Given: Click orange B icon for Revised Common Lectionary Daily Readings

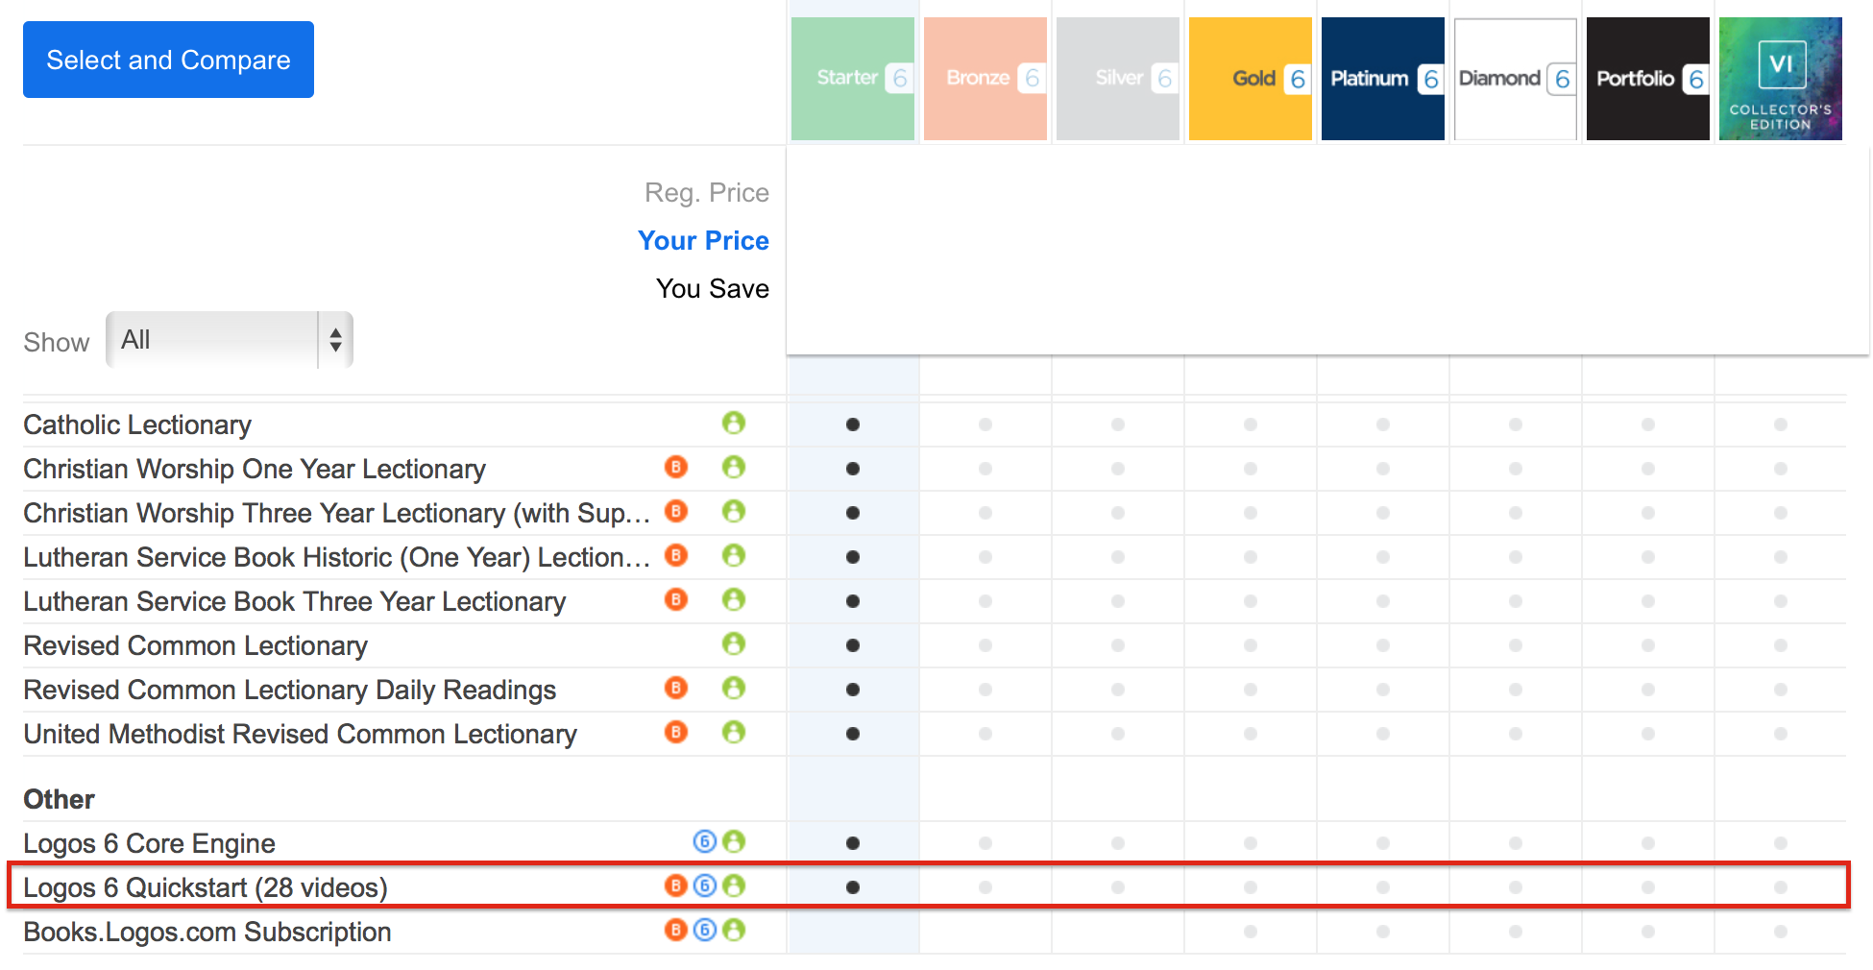Looking at the screenshot, I should (x=676, y=688).
